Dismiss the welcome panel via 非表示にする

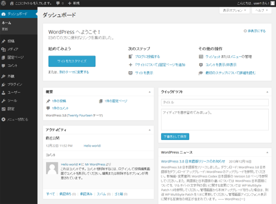coord(255,31)
